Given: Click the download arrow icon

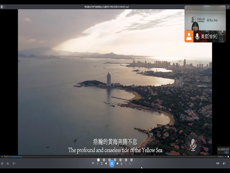Looking at the screenshot, I should pos(126,163).
